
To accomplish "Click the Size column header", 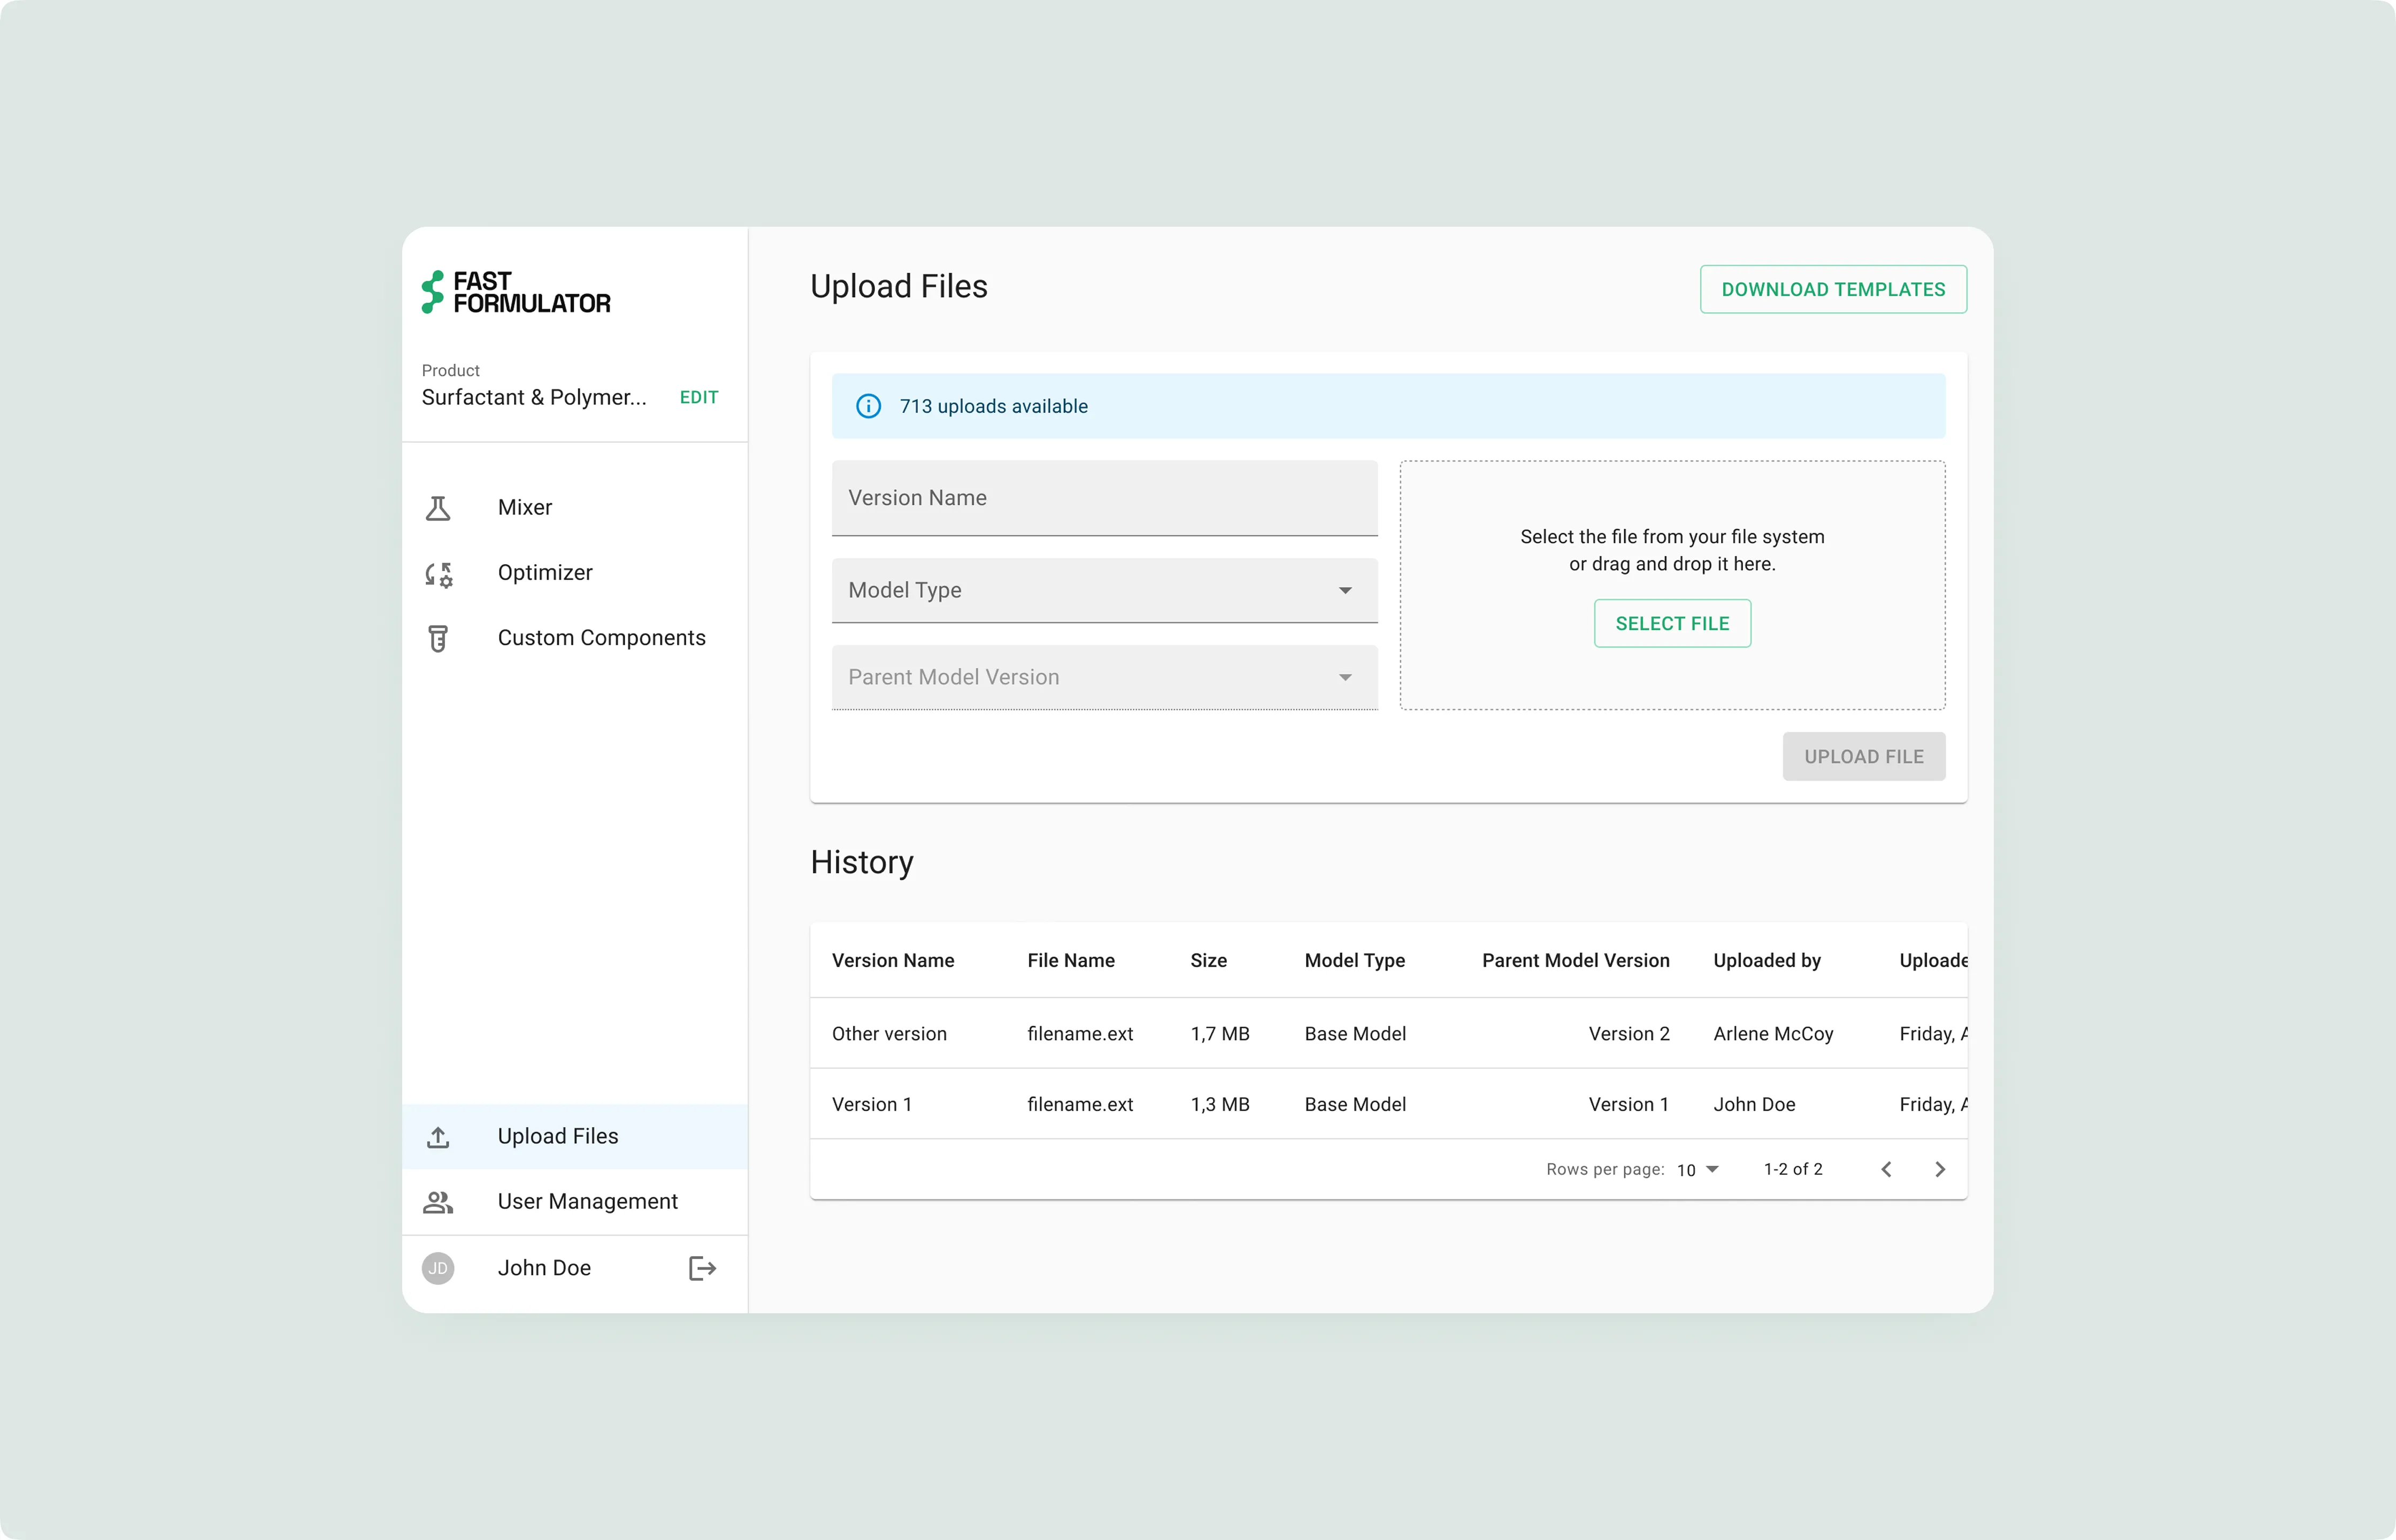I will point(1208,960).
